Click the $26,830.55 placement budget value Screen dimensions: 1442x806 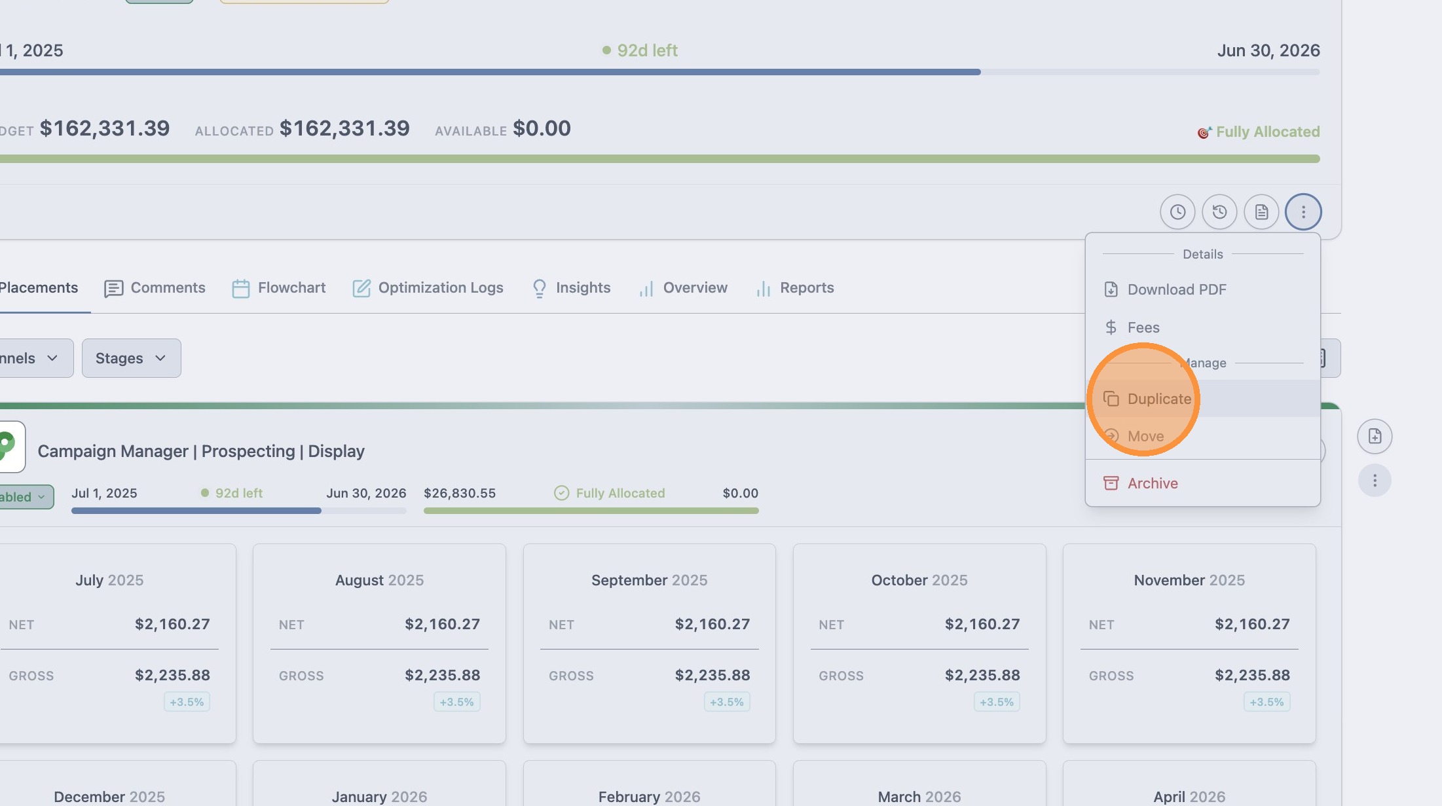pyautogui.click(x=460, y=493)
